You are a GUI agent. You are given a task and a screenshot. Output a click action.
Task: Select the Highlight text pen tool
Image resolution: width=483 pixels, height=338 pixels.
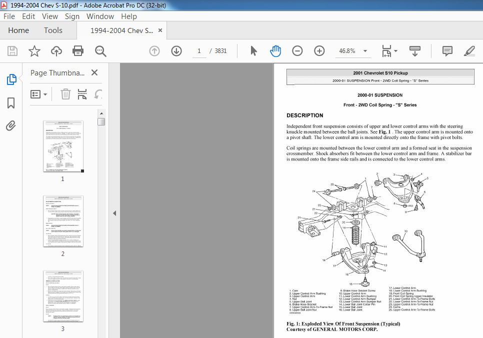pos(469,51)
